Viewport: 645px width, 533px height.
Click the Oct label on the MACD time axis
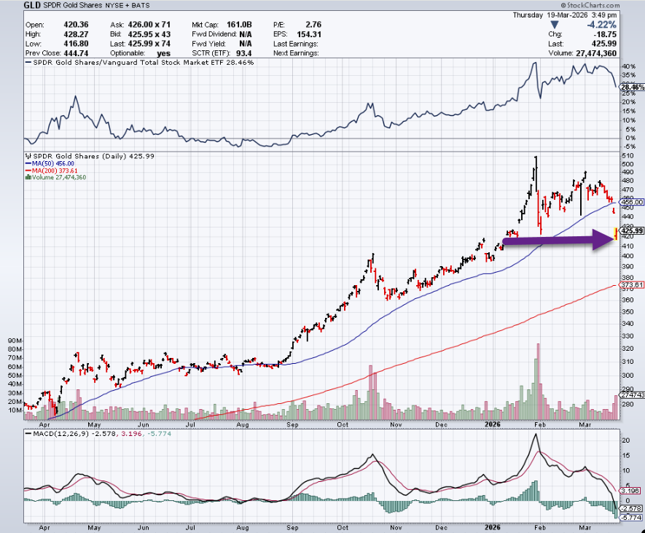(x=344, y=528)
